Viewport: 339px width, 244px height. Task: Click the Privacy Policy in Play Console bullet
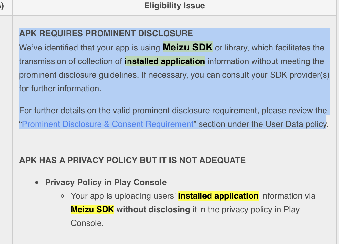pyautogui.click(x=106, y=183)
